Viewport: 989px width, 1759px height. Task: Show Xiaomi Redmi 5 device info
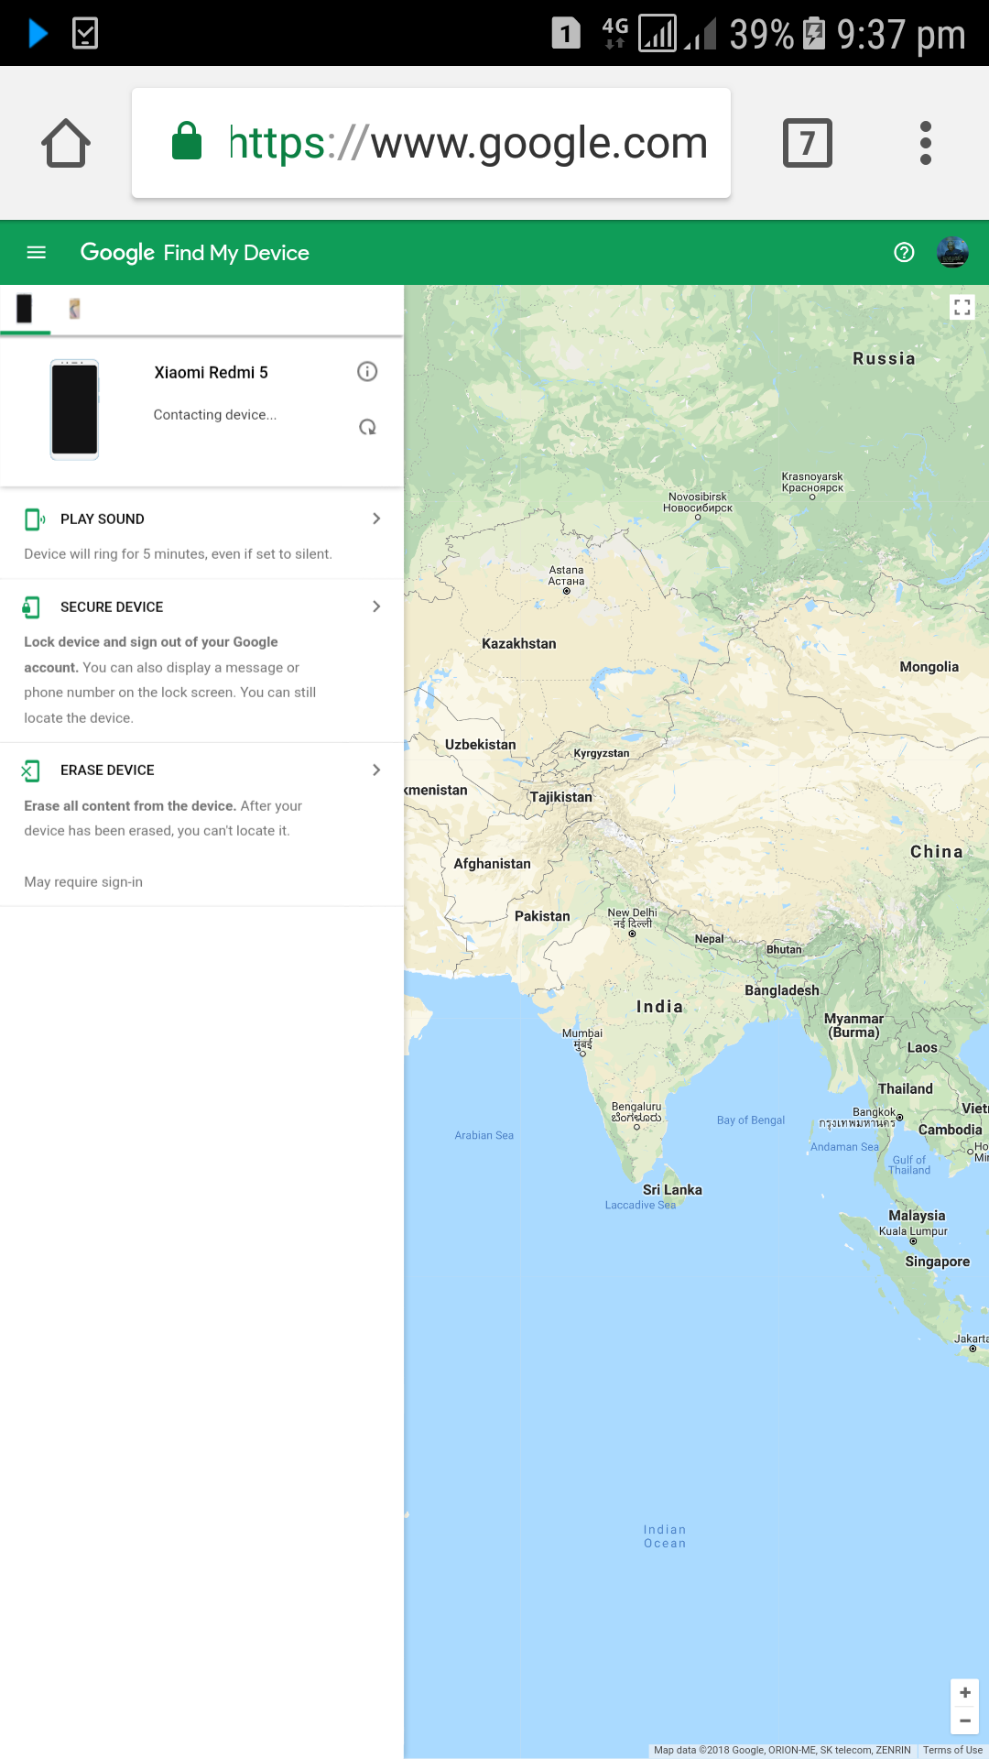pyautogui.click(x=367, y=371)
